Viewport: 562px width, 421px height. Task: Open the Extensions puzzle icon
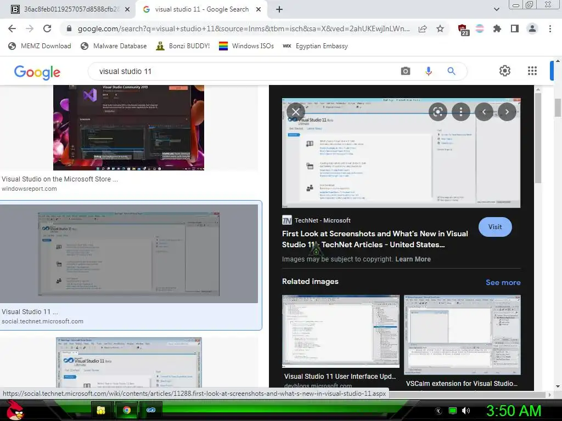[497, 29]
